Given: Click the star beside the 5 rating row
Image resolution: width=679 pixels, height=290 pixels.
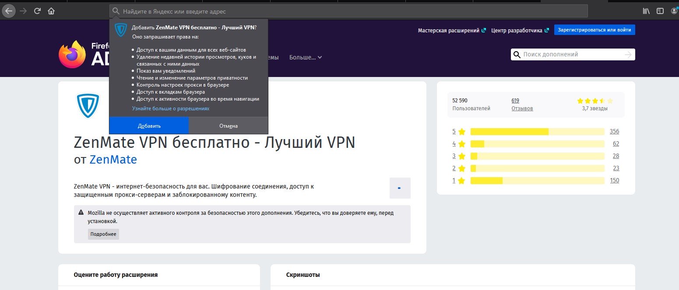Looking at the screenshot, I should tap(461, 132).
